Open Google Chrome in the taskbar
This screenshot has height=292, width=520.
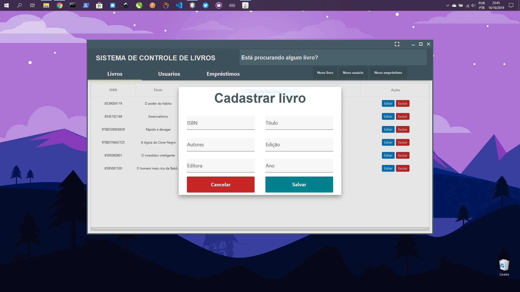click(60, 5)
